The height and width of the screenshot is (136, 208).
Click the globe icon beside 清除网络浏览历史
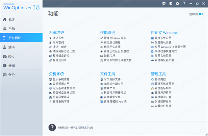50,51
